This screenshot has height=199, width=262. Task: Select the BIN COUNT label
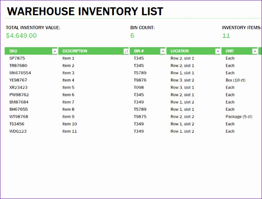click(x=143, y=28)
